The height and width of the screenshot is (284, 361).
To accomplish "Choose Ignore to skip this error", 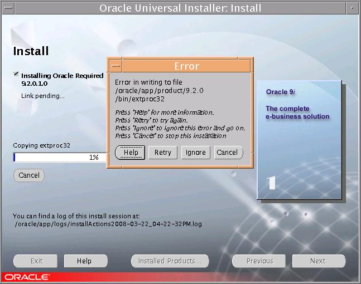I will coord(195,153).
